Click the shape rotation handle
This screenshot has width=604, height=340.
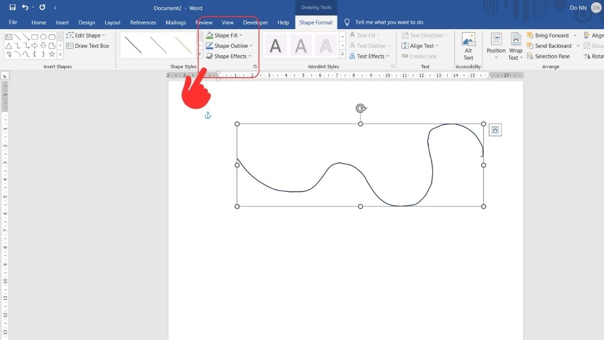[361, 108]
